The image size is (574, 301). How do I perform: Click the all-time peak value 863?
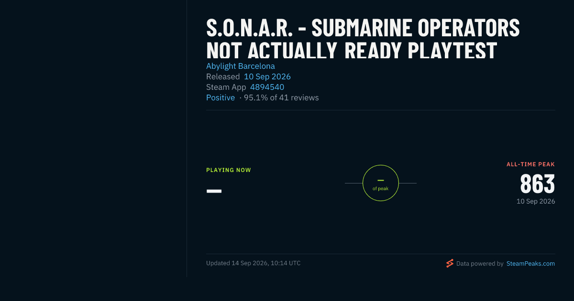[x=538, y=184]
